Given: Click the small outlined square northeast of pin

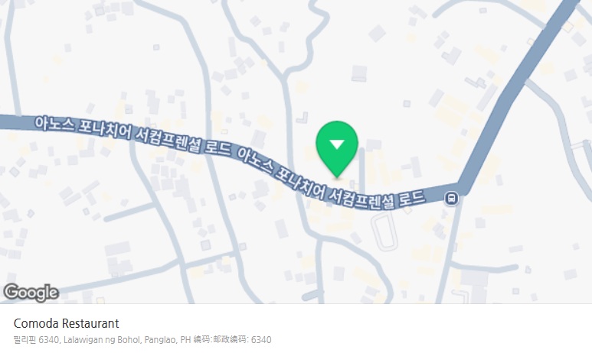Looking at the screenshot, I should [x=407, y=103].
